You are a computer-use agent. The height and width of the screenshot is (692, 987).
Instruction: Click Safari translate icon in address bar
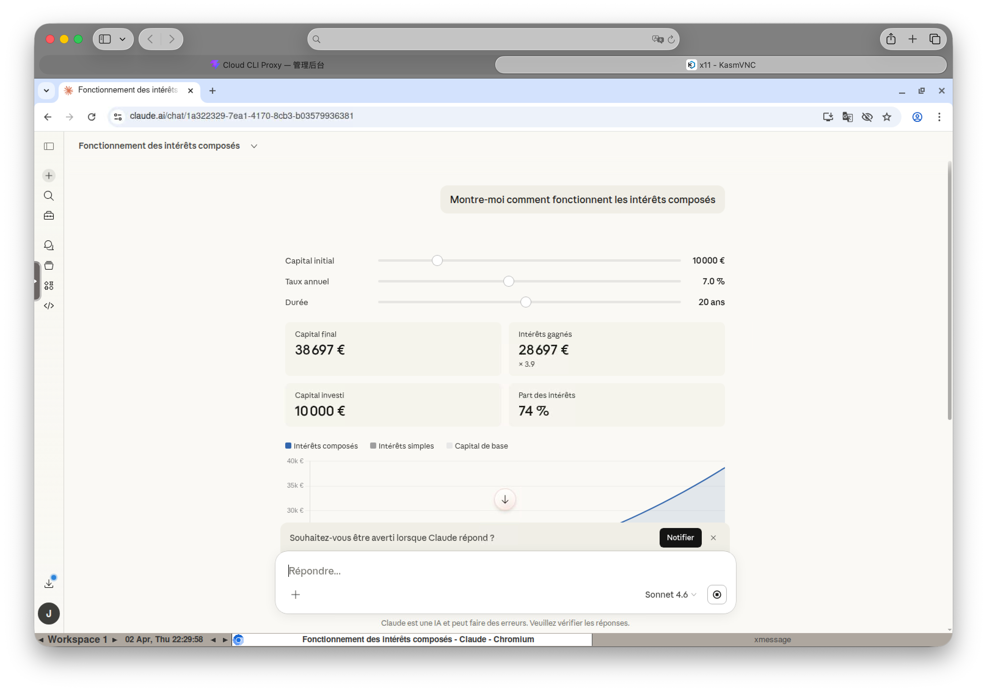point(657,39)
